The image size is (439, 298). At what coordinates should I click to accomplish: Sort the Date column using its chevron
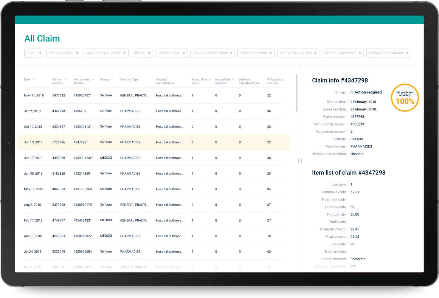[x=34, y=79]
